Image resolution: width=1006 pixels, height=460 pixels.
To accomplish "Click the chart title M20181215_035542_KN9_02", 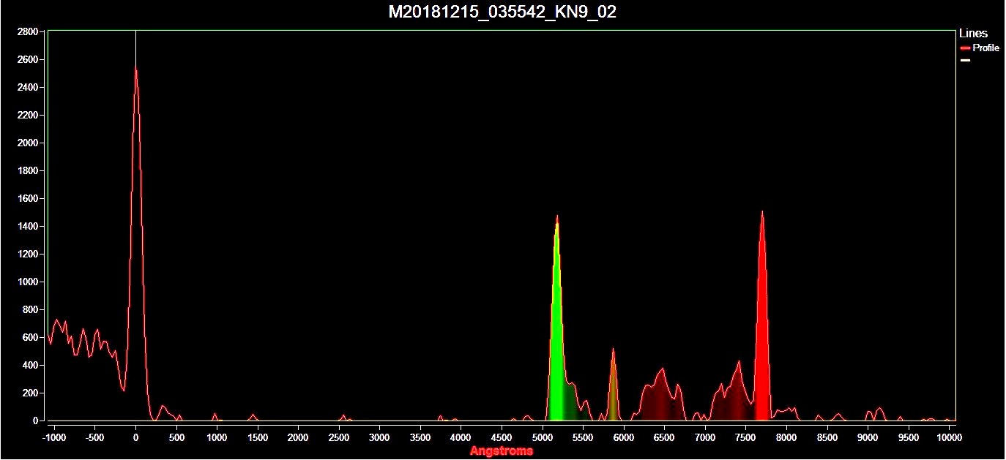I will (502, 12).
